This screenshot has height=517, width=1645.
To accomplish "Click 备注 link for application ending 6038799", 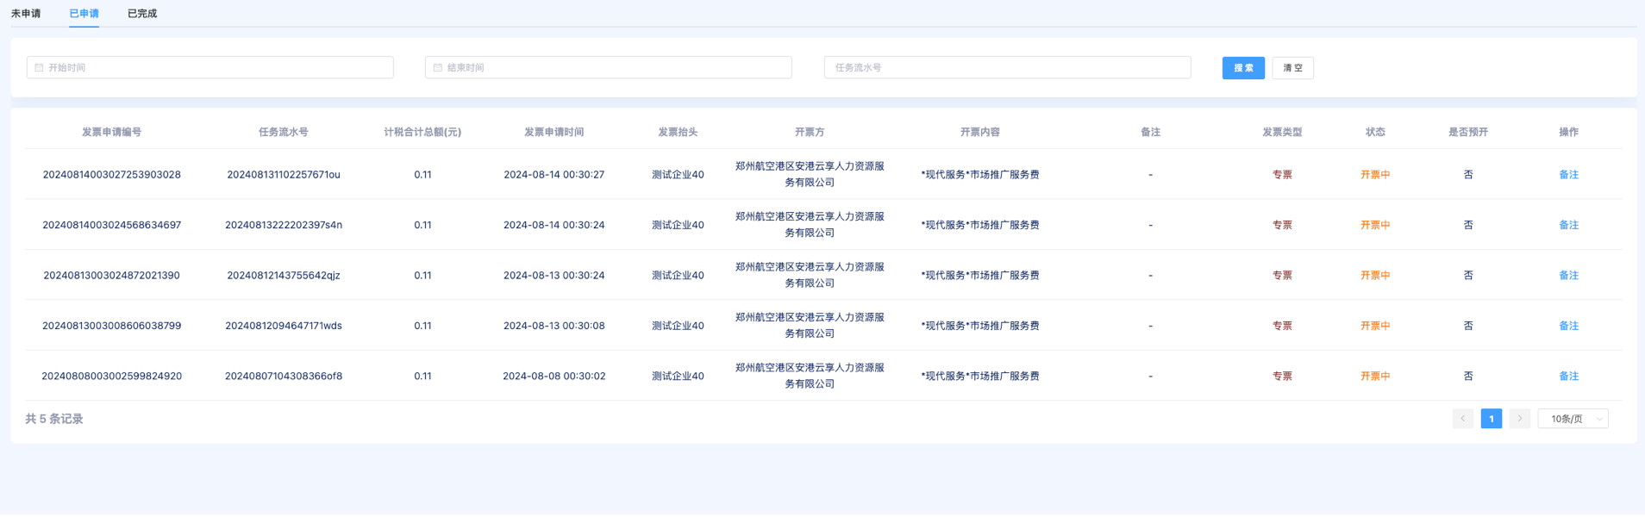I will tap(1568, 326).
